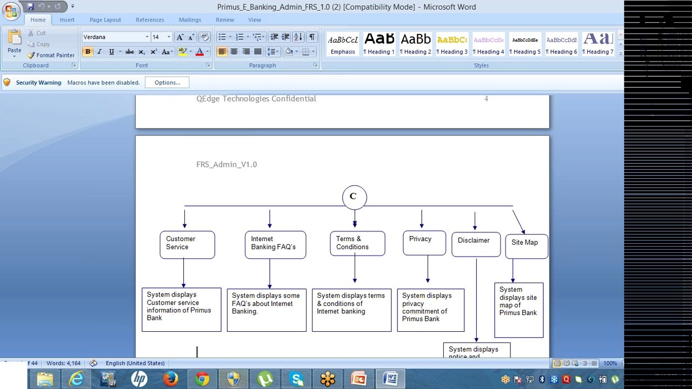Grow font size with the A-up icon
This screenshot has height=389, width=692.
coord(180,37)
